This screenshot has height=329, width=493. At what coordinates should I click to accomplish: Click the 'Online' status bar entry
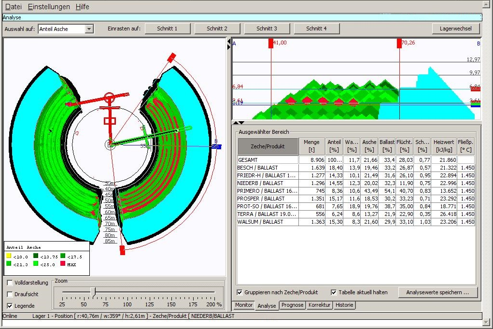pos(10,316)
